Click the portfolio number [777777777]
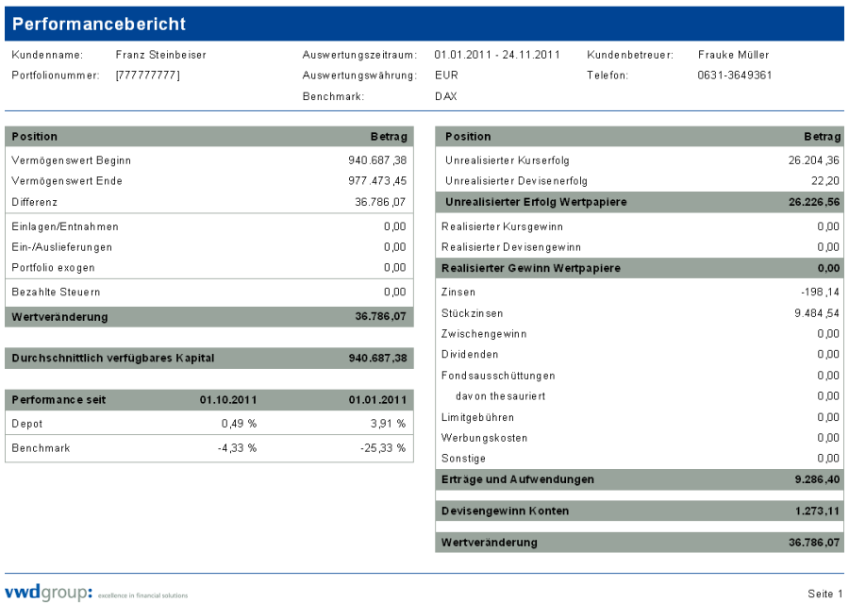Viewport: 849px width, 603px height. (x=147, y=75)
